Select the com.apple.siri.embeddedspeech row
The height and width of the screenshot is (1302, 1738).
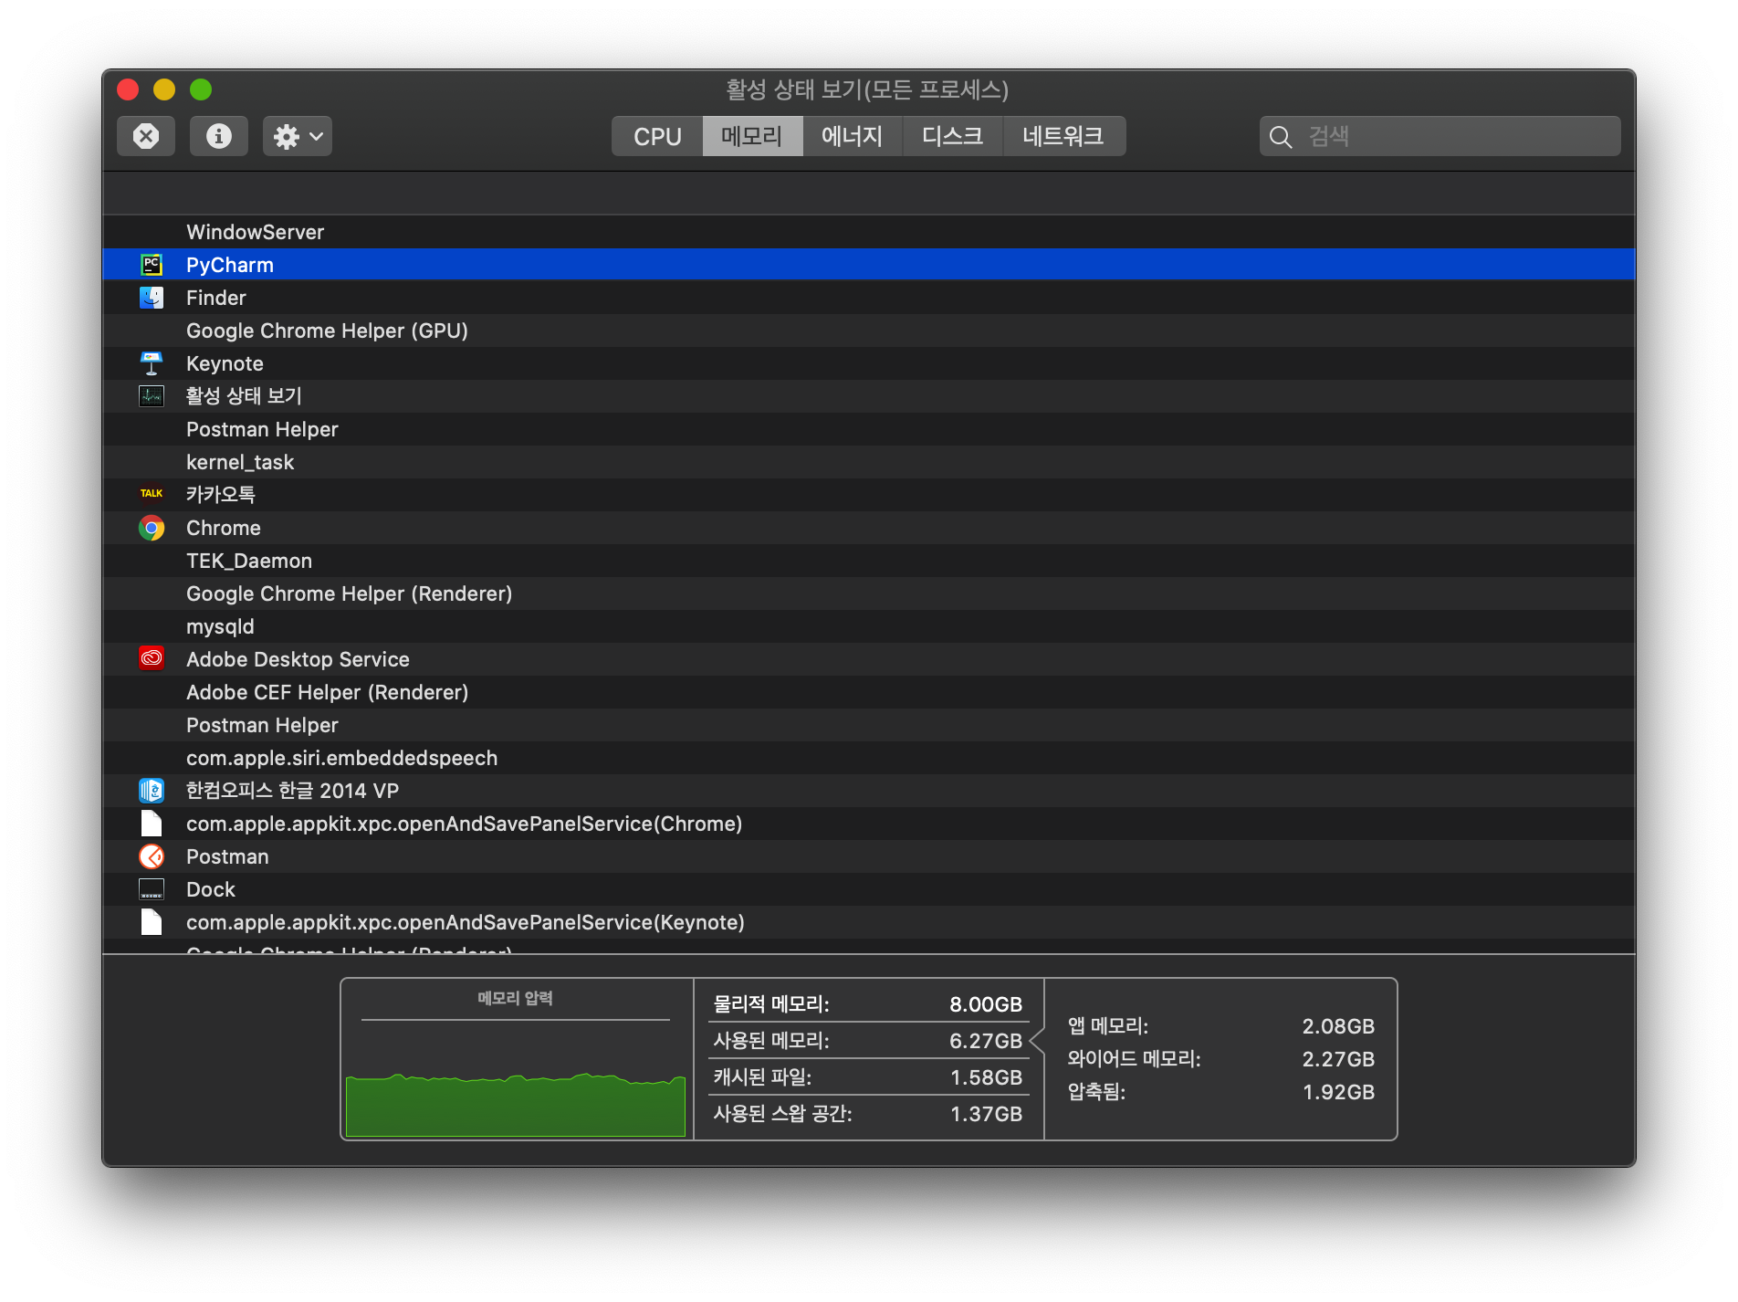click(869, 758)
